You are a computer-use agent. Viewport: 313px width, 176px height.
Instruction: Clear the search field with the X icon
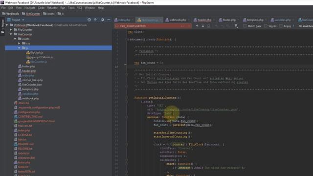189,26
